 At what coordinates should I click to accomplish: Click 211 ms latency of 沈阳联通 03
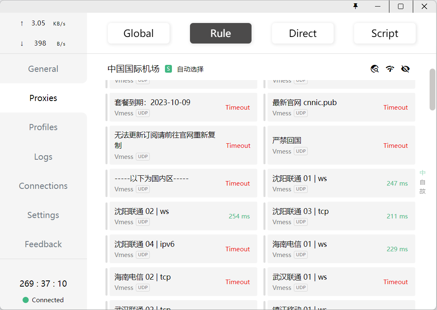pyautogui.click(x=397, y=216)
